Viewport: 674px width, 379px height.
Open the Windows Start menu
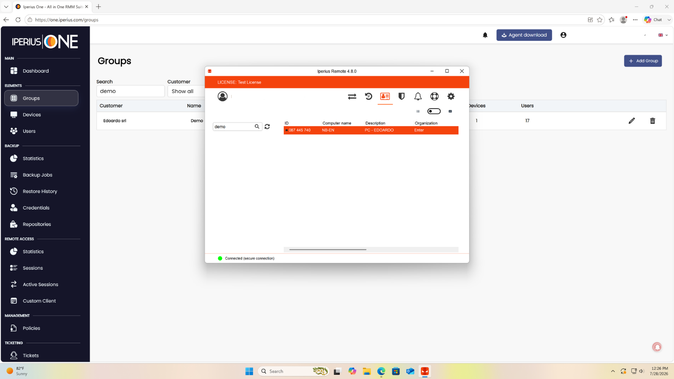[249, 371]
